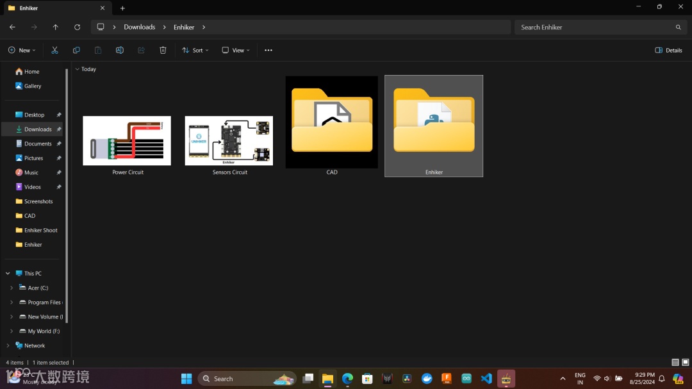This screenshot has height=389, width=692.
Task: Click Downloads in the address breadcrumb
Action: click(x=139, y=27)
